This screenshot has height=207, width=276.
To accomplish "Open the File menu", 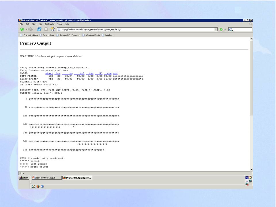I will coord(21,24).
